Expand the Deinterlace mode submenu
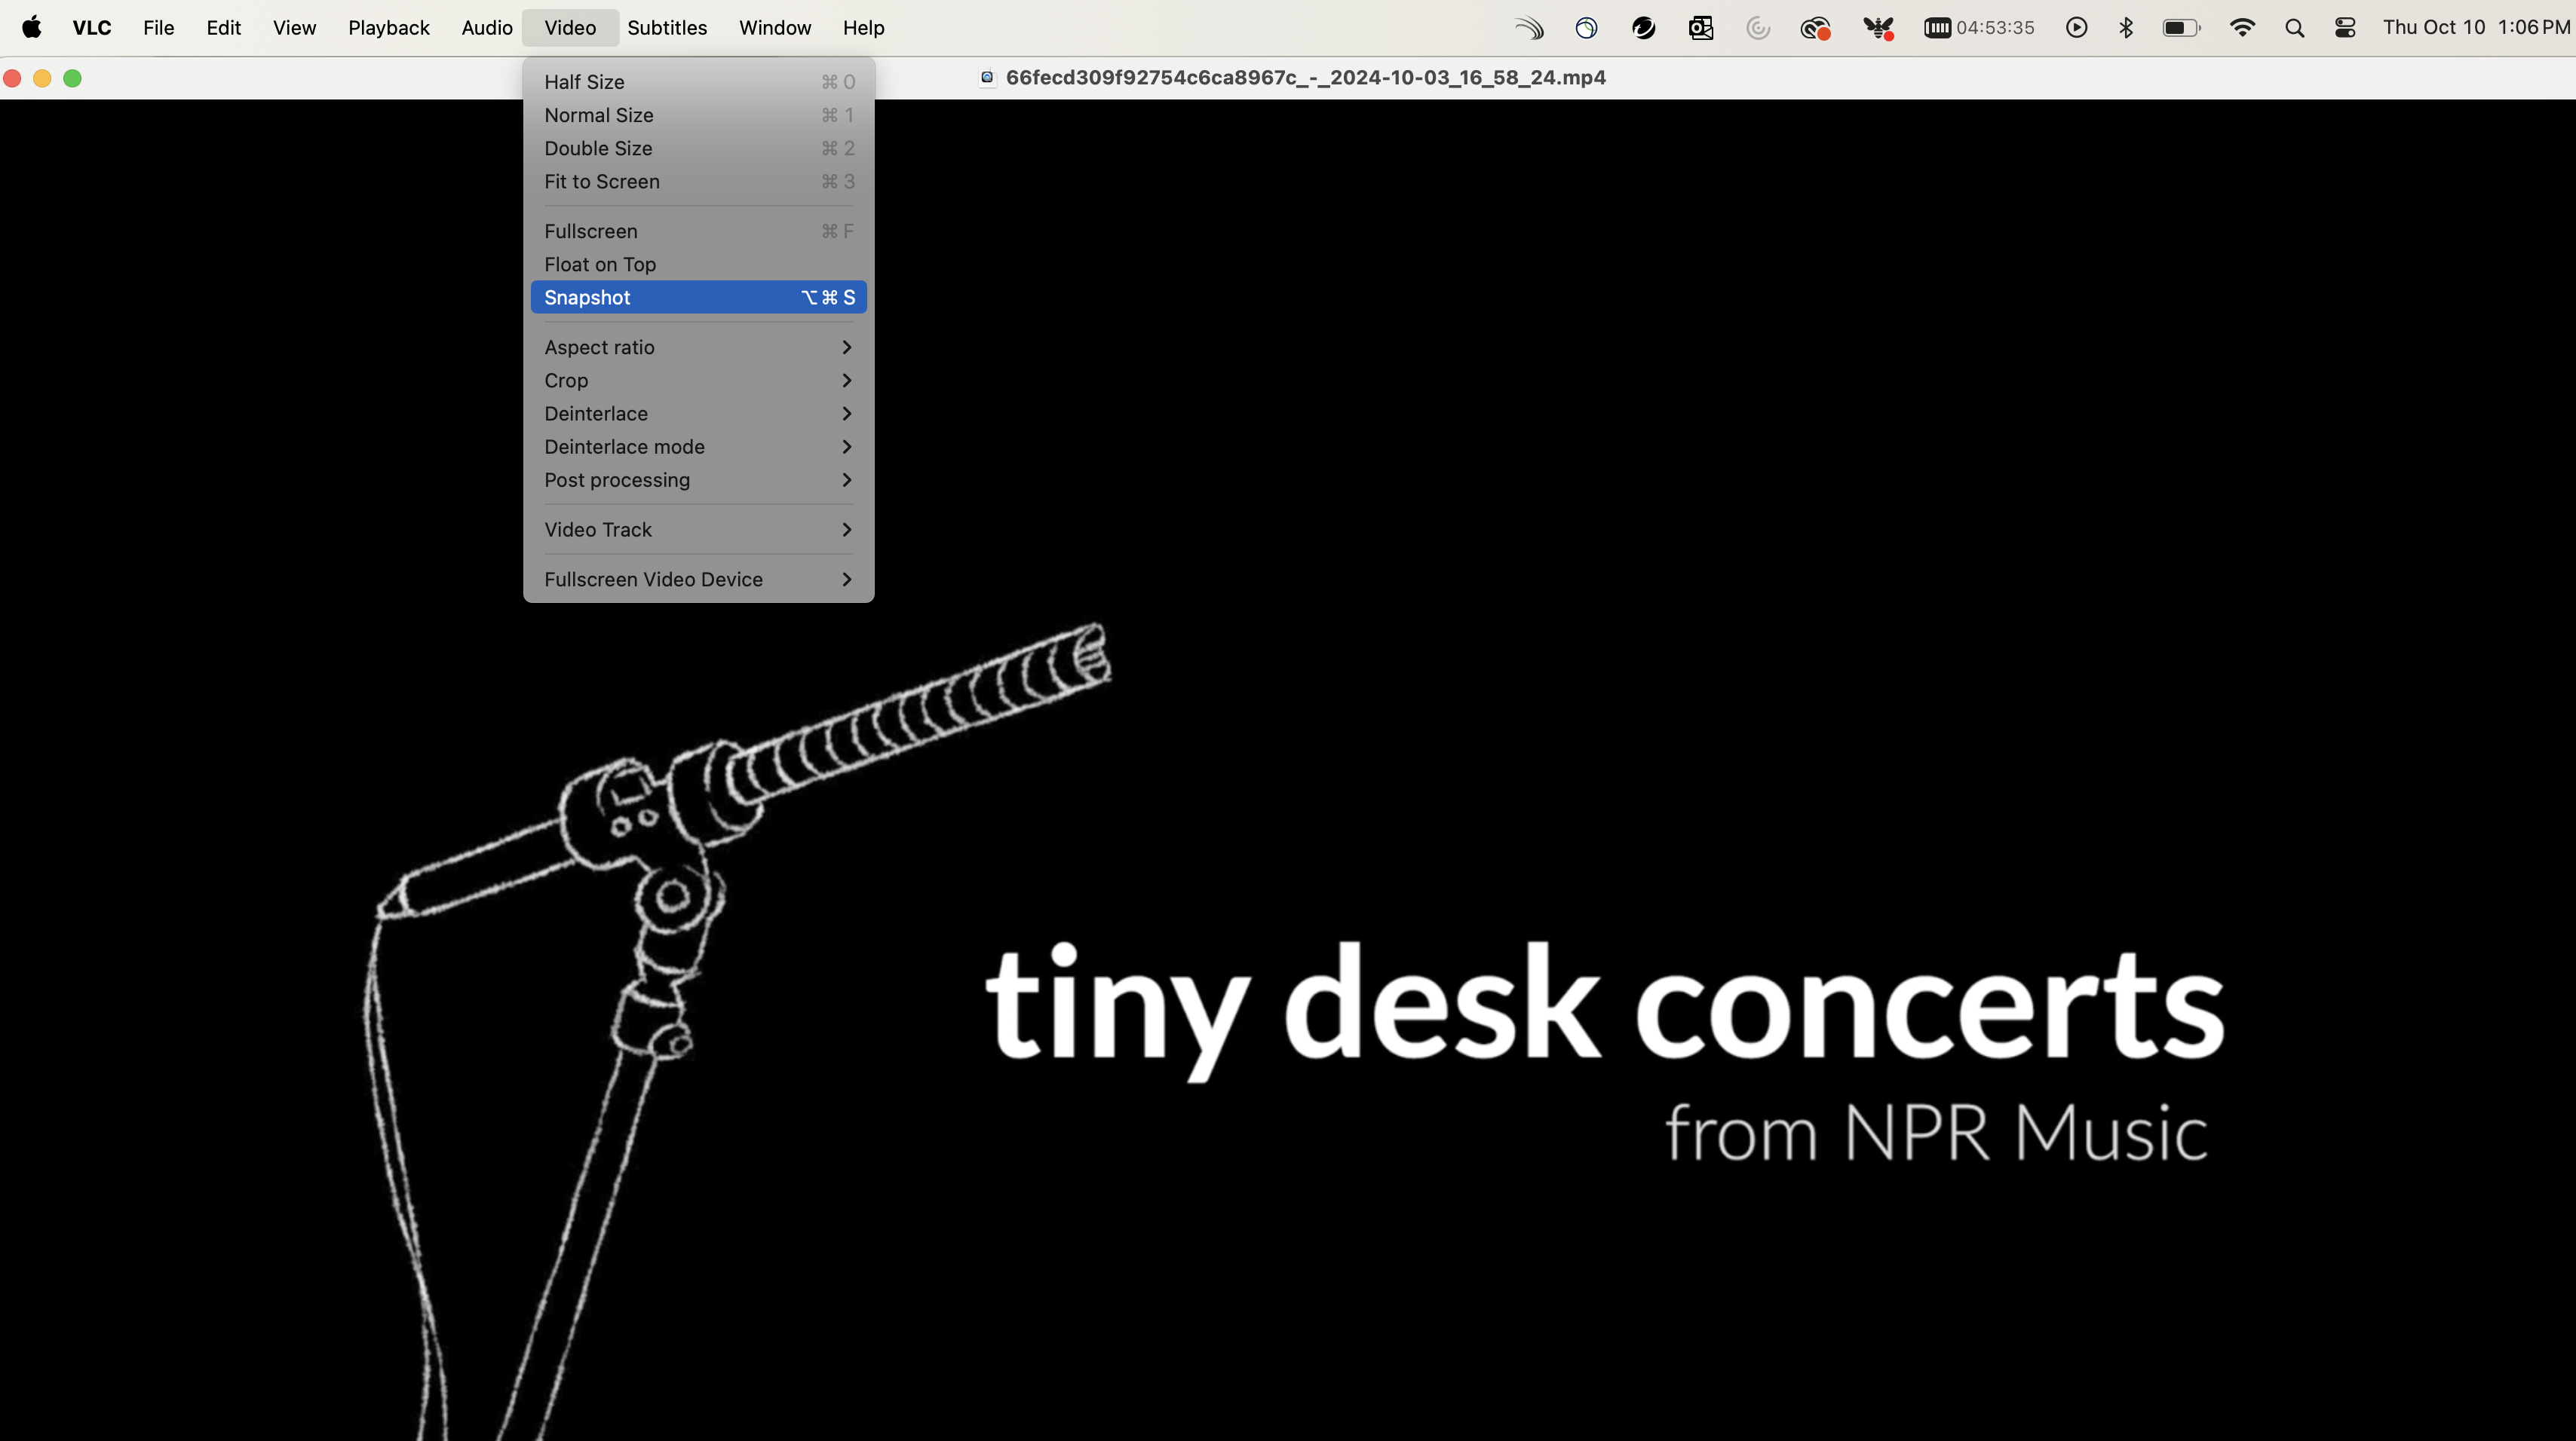2576x1441 pixels. click(699, 445)
